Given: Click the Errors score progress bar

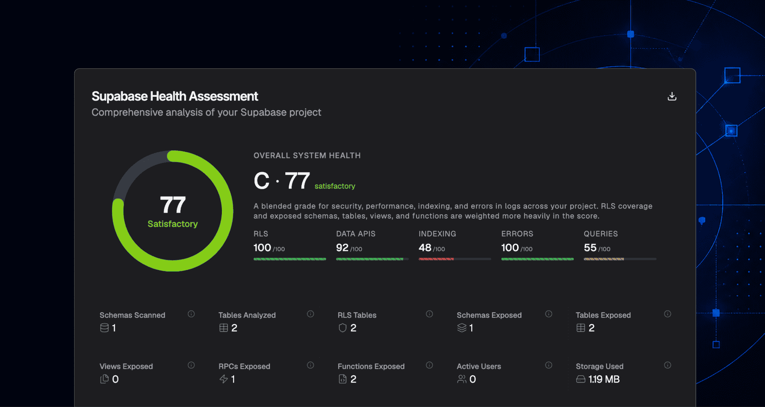Looking at the screenshot, I should click(537, 259).
